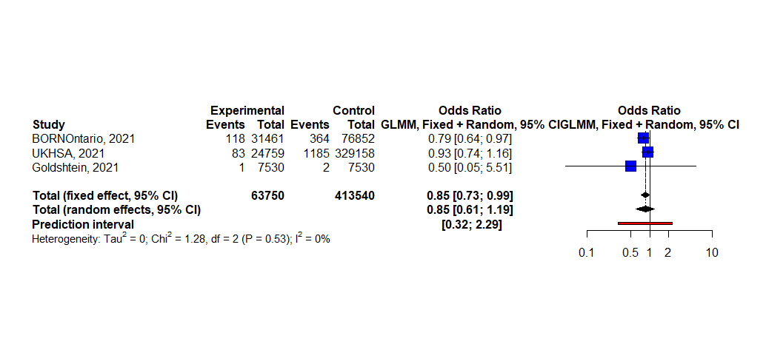Screen dimensions: 766x347
Task: Click the blue square for BORNOntario study
Action: click(643, 138)
